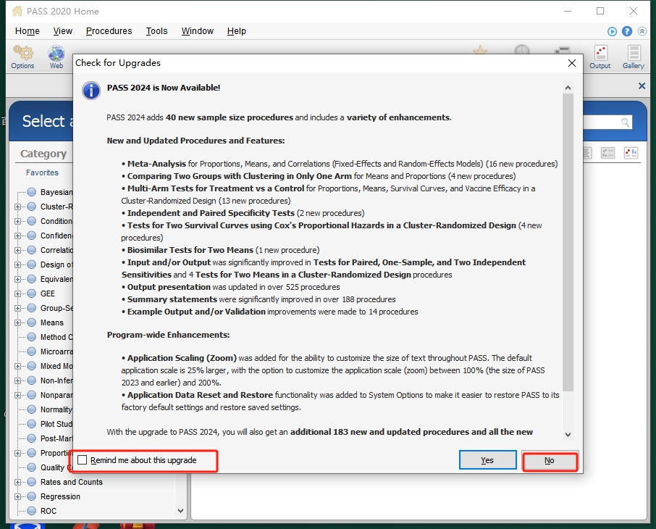Open the View menu

pyautogui.click(x=63, y=31)
